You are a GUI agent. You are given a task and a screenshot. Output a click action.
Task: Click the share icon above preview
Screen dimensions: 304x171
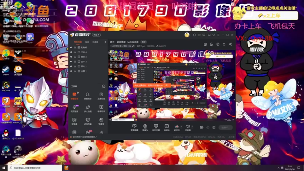230,44
